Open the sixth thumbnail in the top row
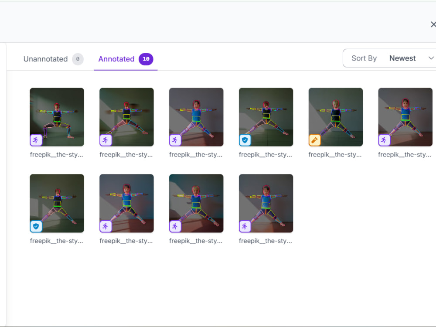 coord(405,117)
